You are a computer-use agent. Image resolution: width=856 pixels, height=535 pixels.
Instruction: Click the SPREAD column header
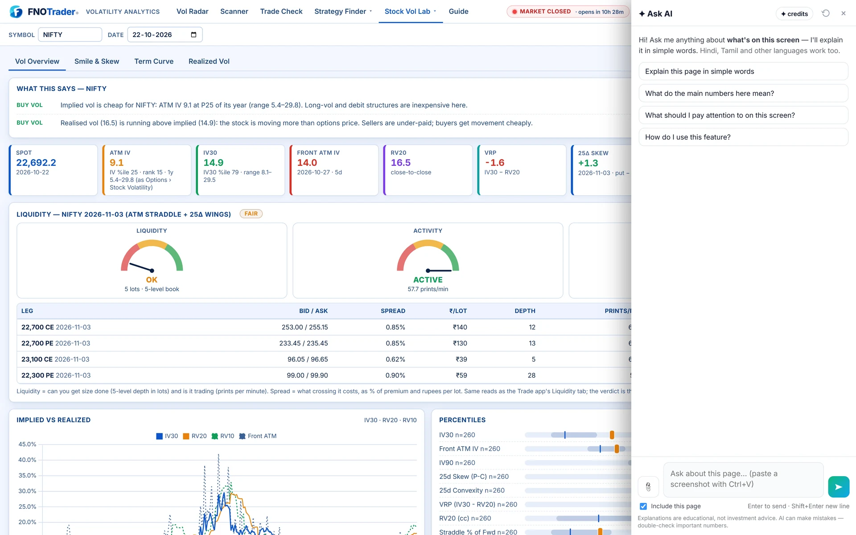pos(393,311)
